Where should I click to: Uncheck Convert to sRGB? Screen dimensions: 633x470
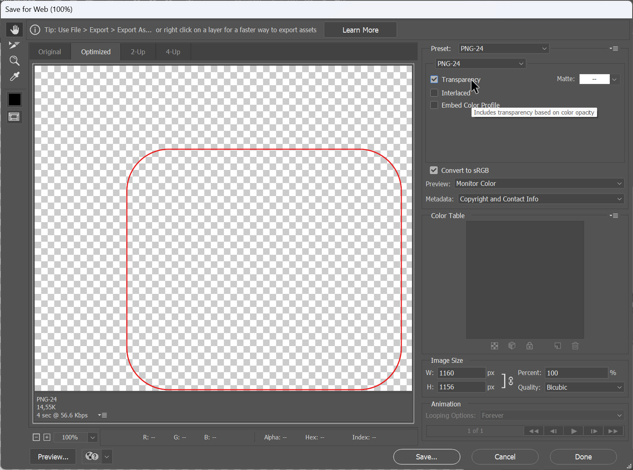coord(433,170)
